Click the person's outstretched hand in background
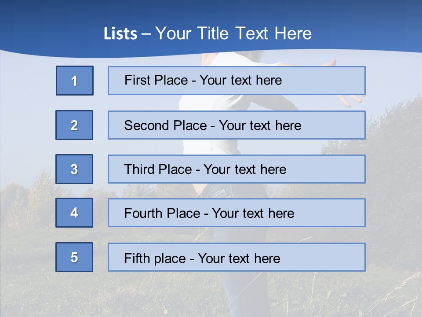The image size is (422, 317). pos(349,100)
